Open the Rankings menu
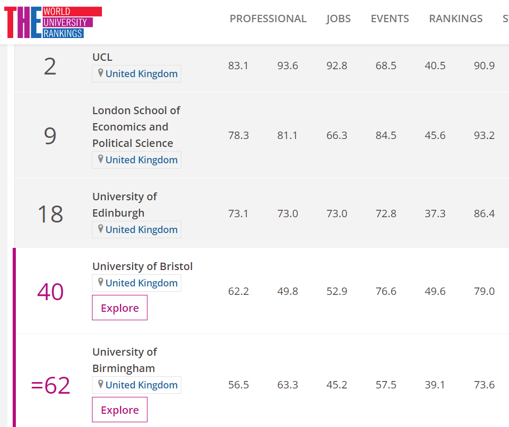 456,18
